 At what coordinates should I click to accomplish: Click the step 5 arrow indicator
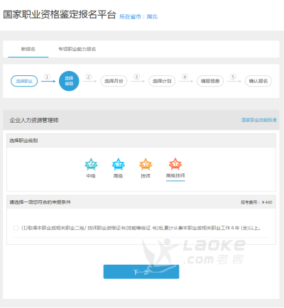[234, 79]
